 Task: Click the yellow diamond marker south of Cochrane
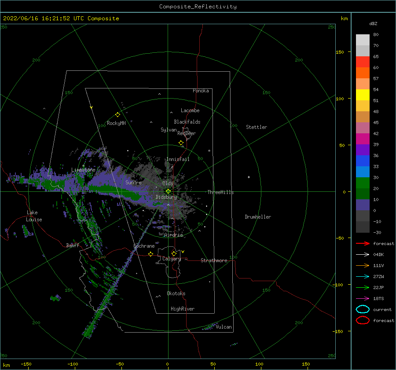[150, 254]
